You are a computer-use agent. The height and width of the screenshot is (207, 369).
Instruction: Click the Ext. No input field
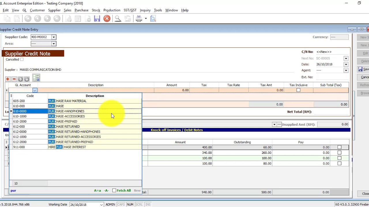332,77
